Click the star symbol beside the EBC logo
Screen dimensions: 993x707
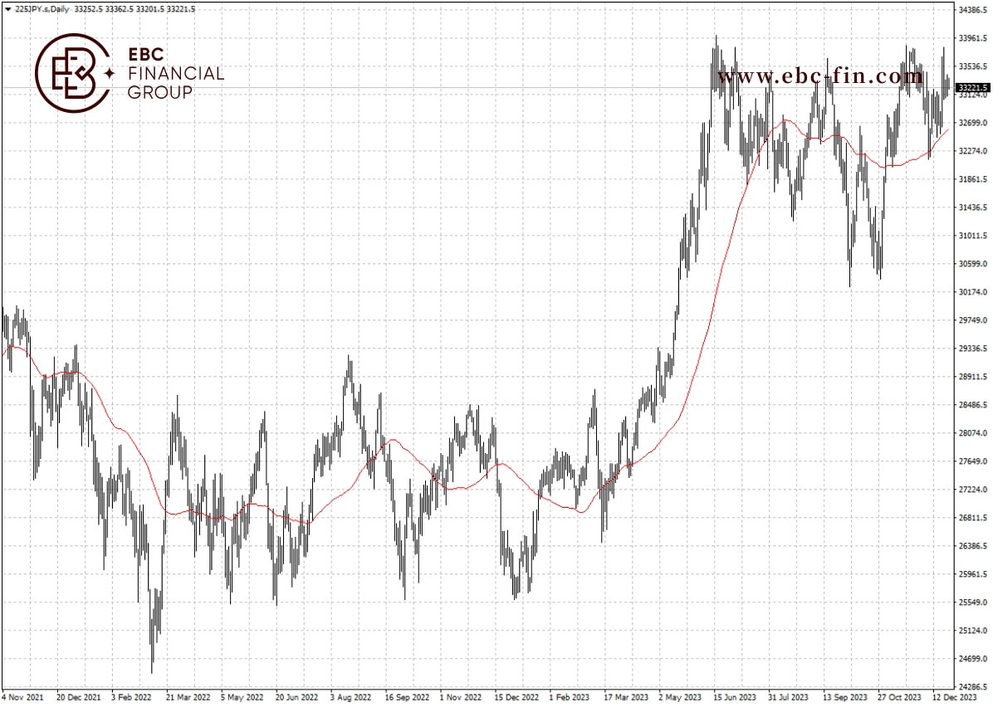(109, 73)
